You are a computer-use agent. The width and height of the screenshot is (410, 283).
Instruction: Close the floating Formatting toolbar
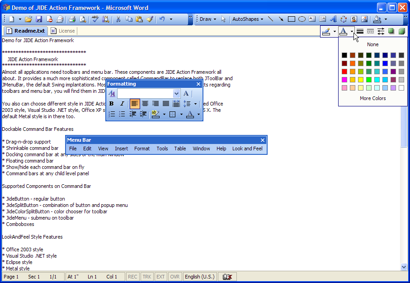pos(198,84)
